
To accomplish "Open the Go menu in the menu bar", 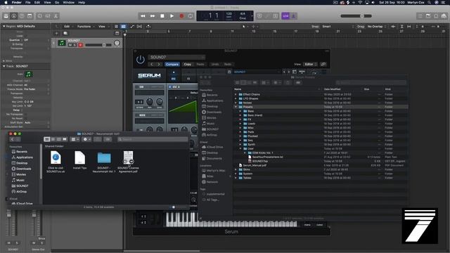I will tap(57, 2).
